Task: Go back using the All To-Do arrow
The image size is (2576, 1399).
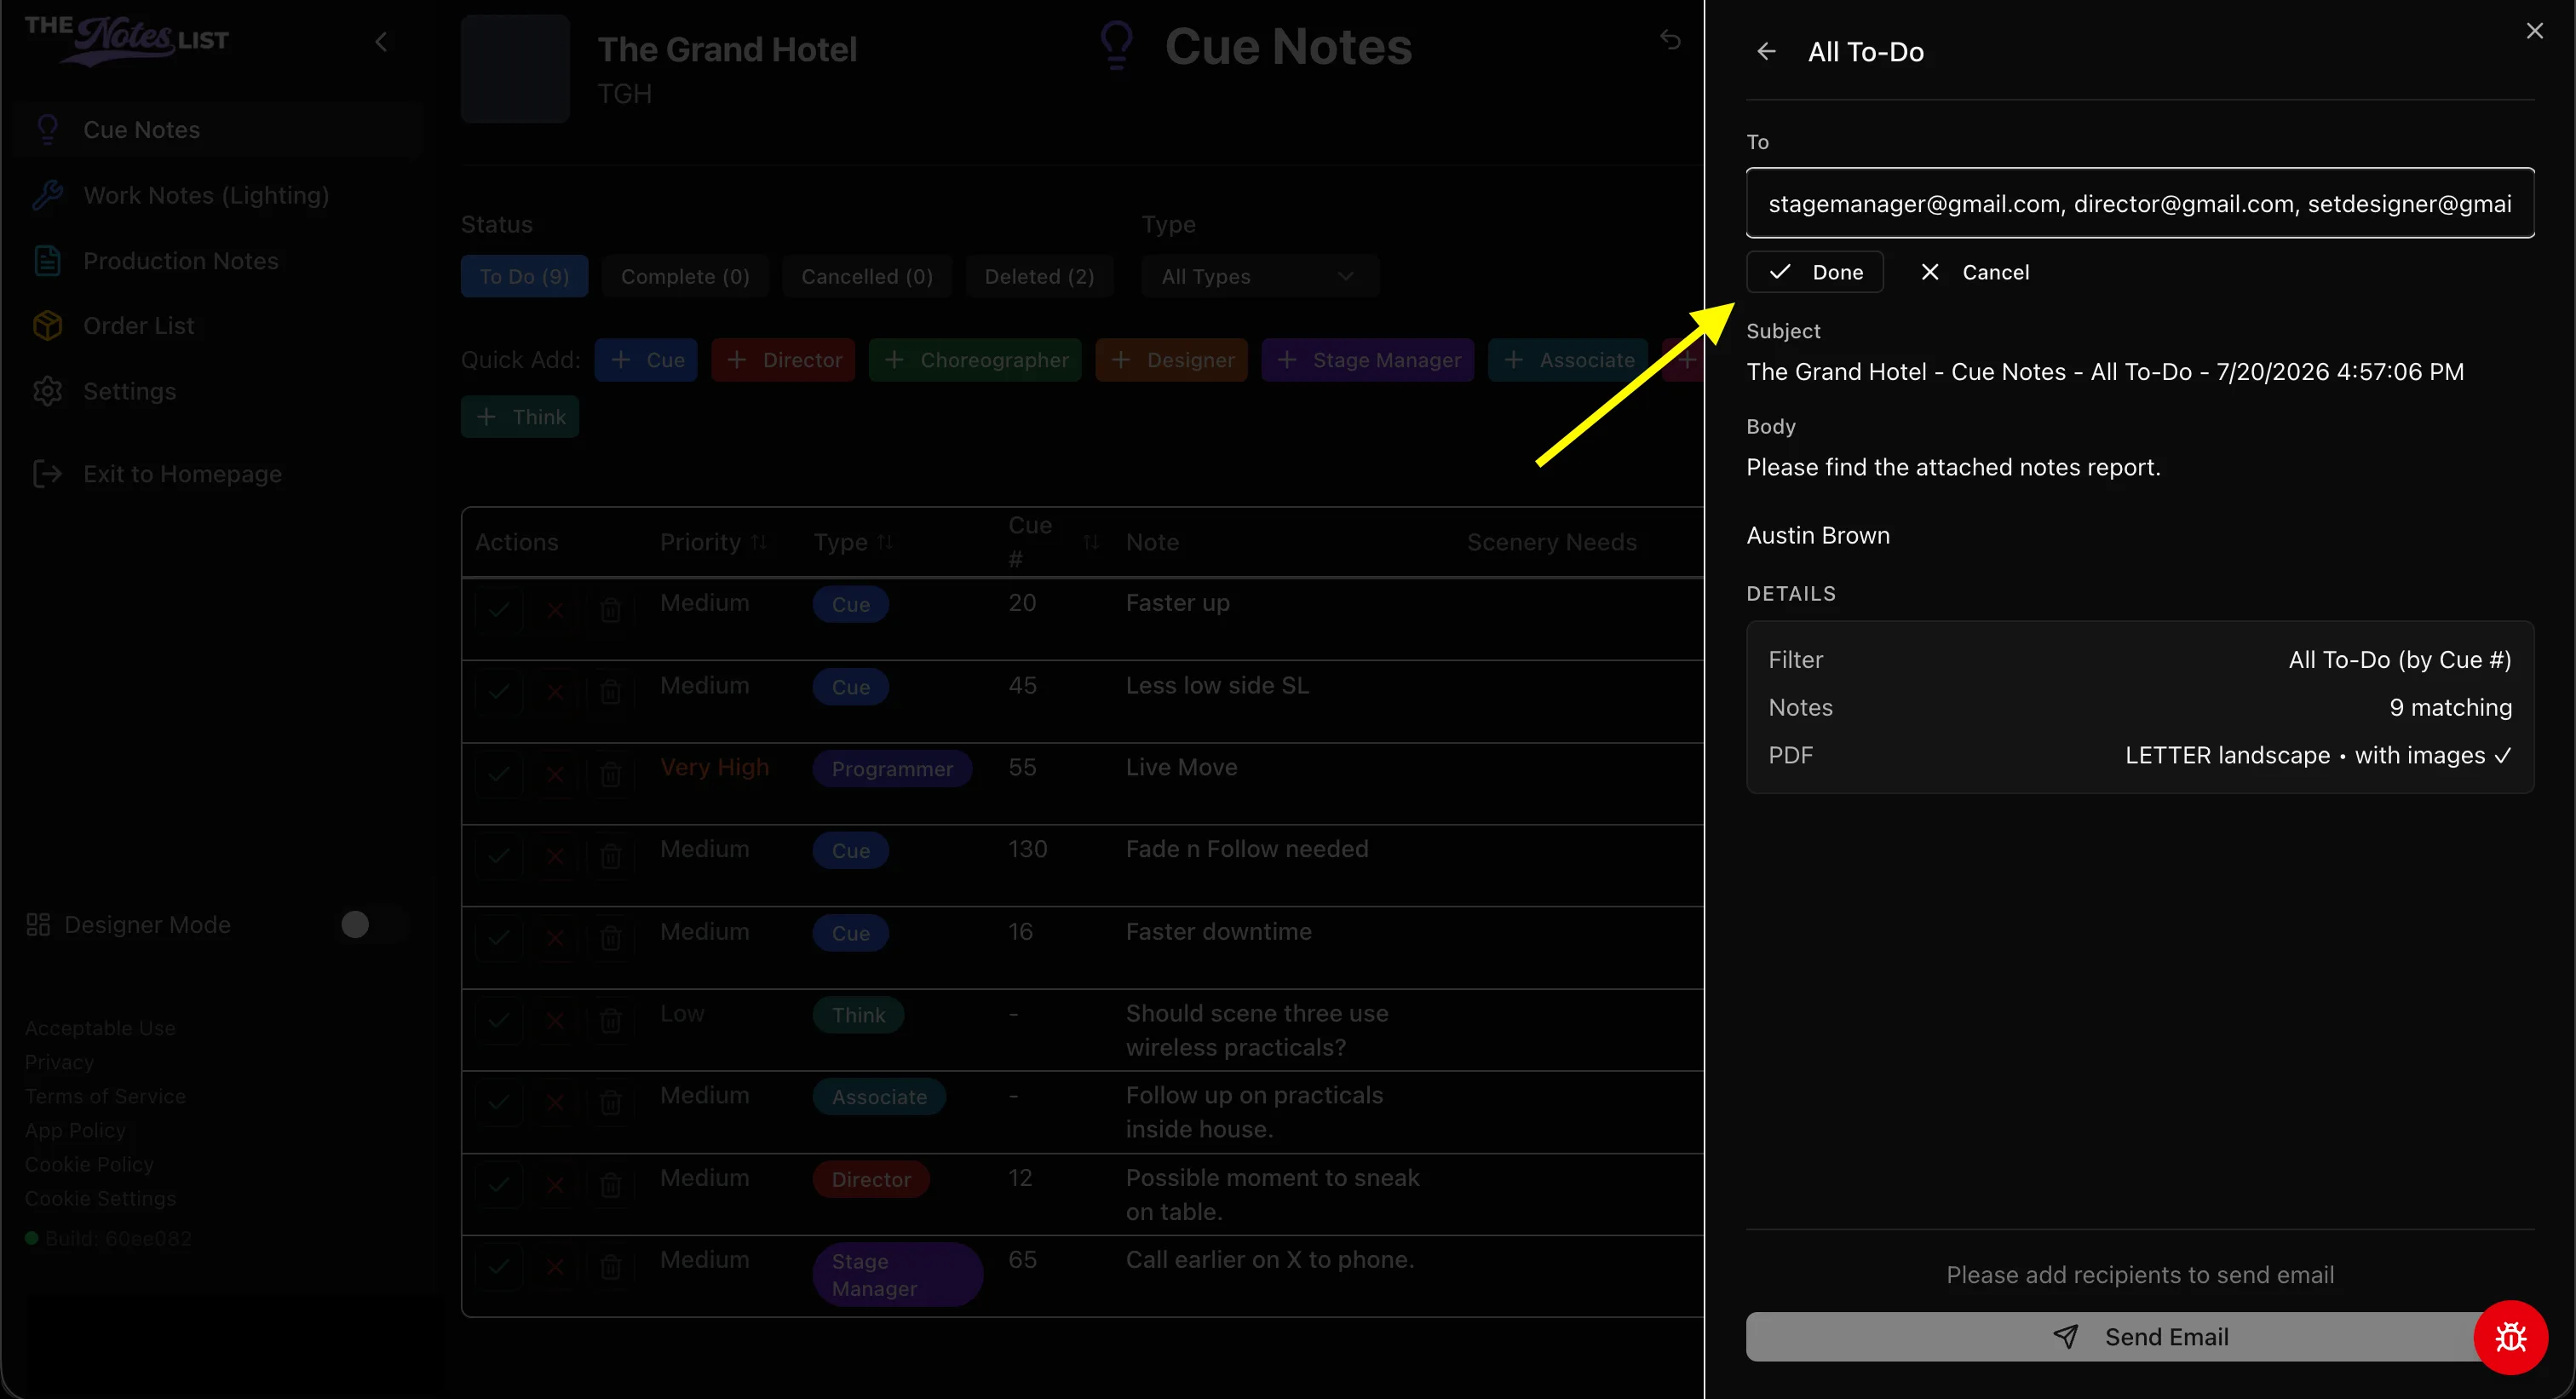Action: click(1767, 51)
